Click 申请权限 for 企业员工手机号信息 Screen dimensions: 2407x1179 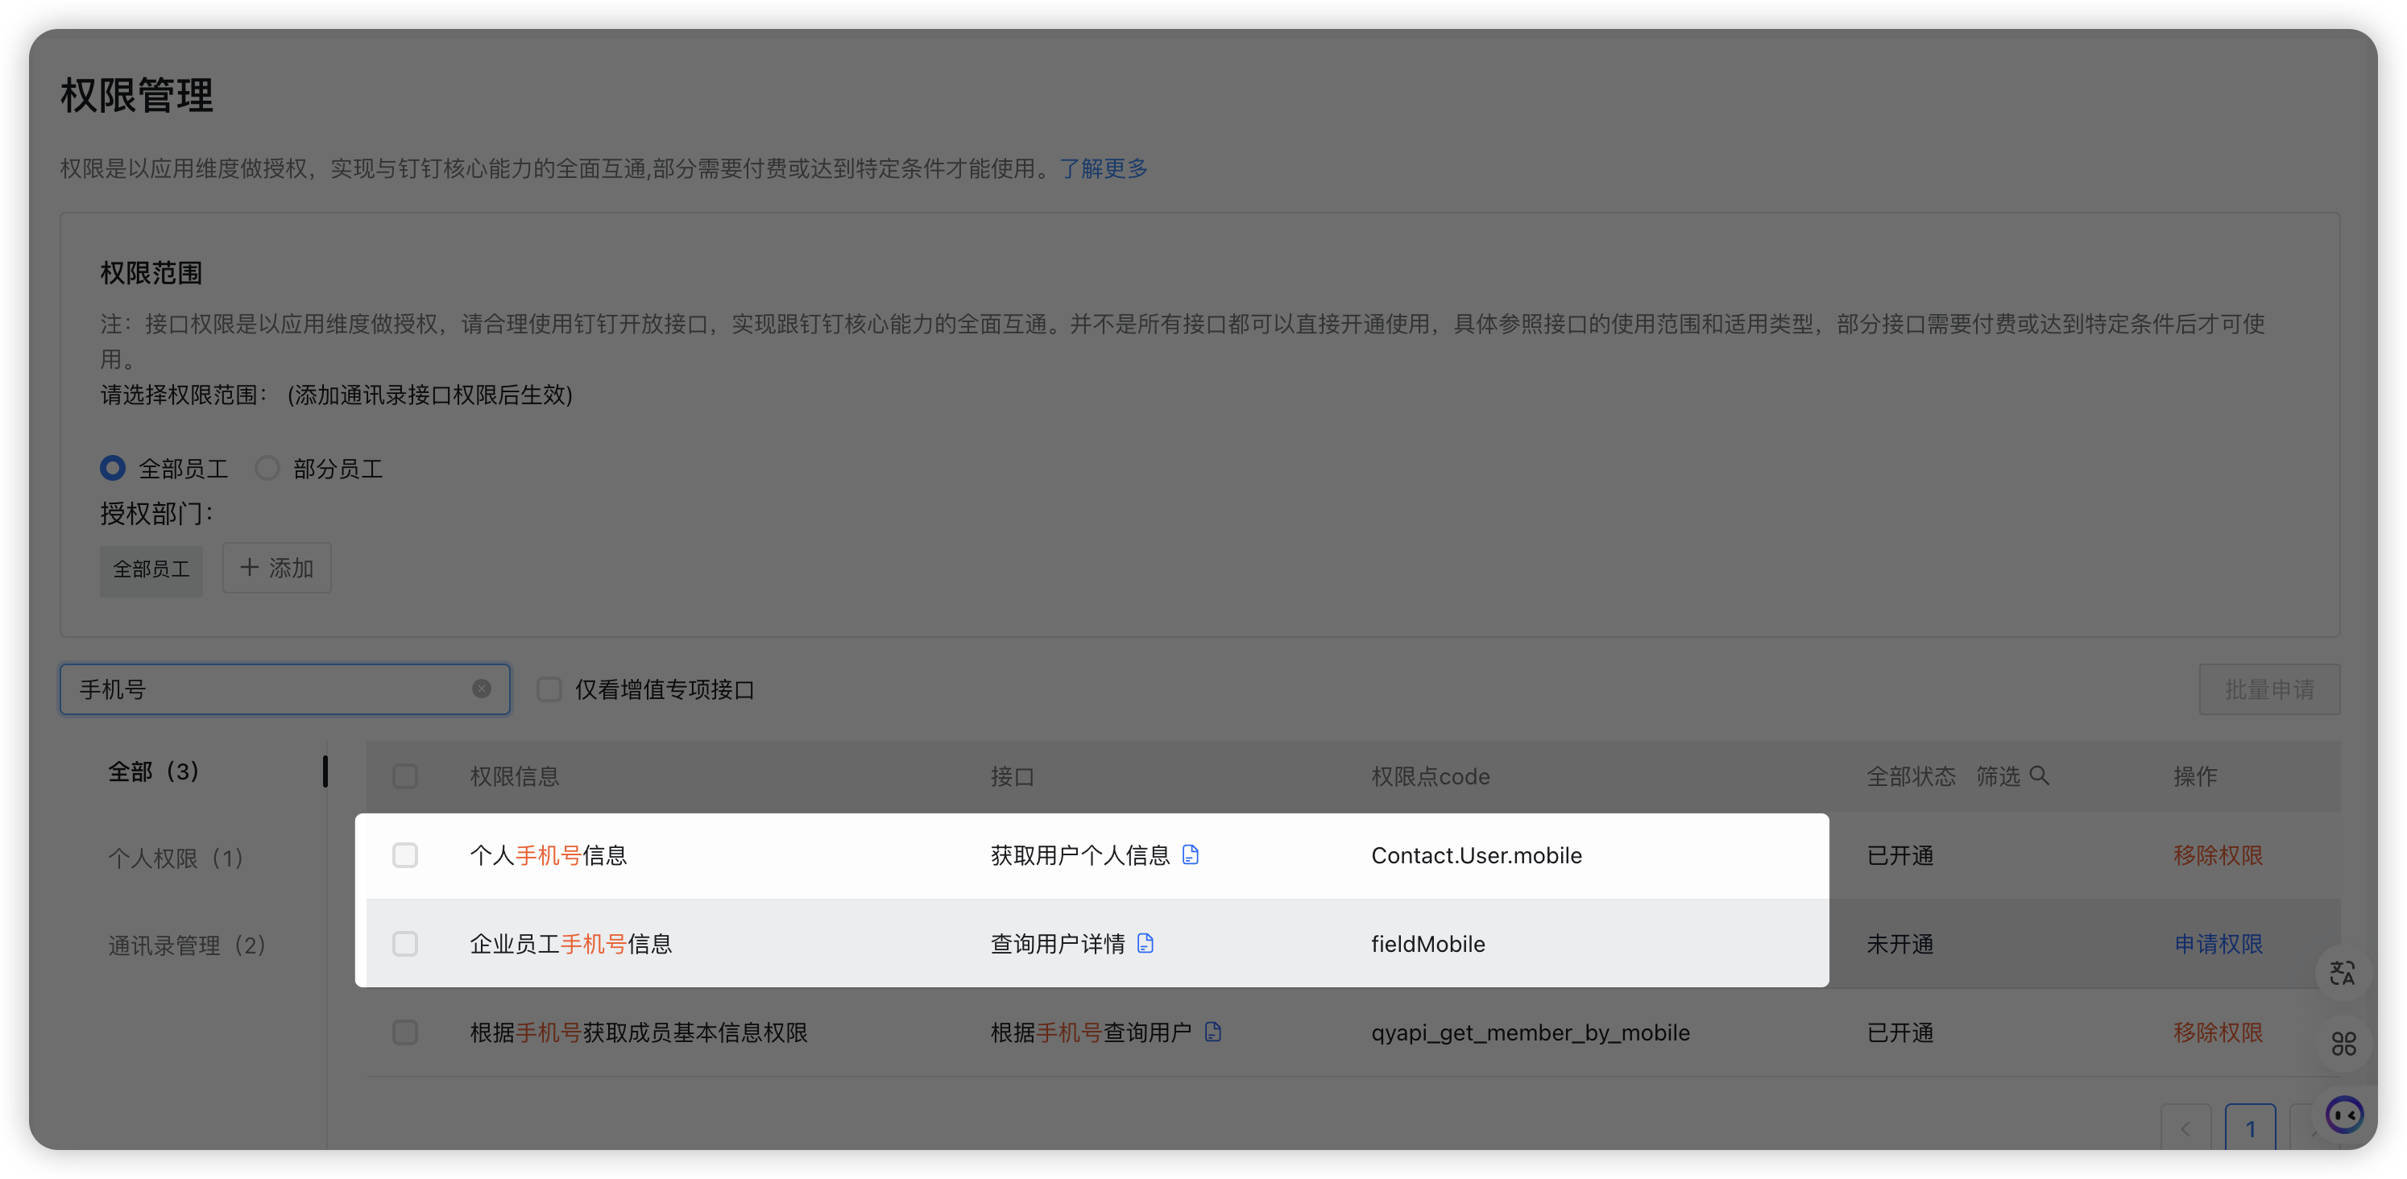pyautogui.click(x=2218, y=944)
